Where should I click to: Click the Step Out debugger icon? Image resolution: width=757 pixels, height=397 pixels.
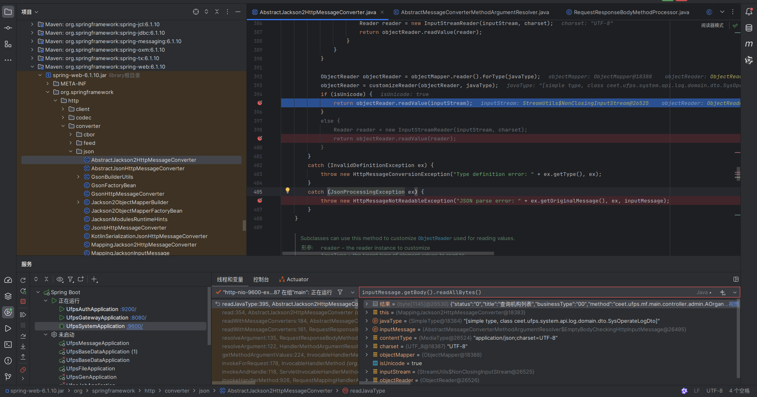(23, 357)
